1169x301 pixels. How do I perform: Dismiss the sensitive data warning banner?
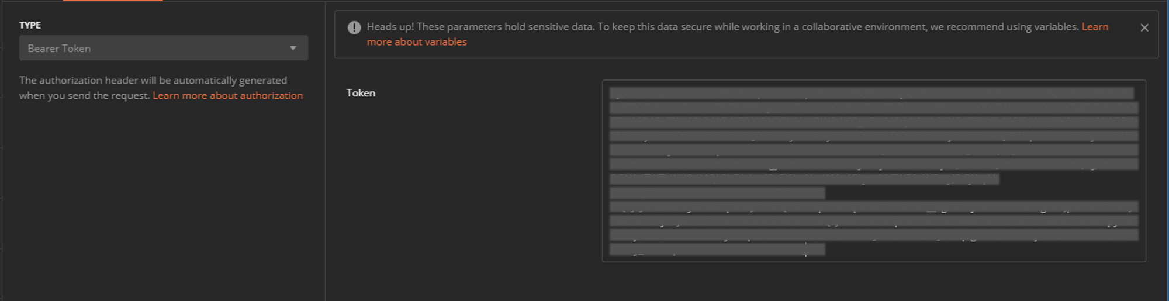point(1144,27)
